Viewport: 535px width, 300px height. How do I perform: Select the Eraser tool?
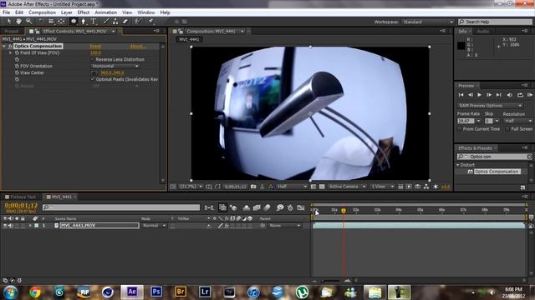(x=125, y=22)
